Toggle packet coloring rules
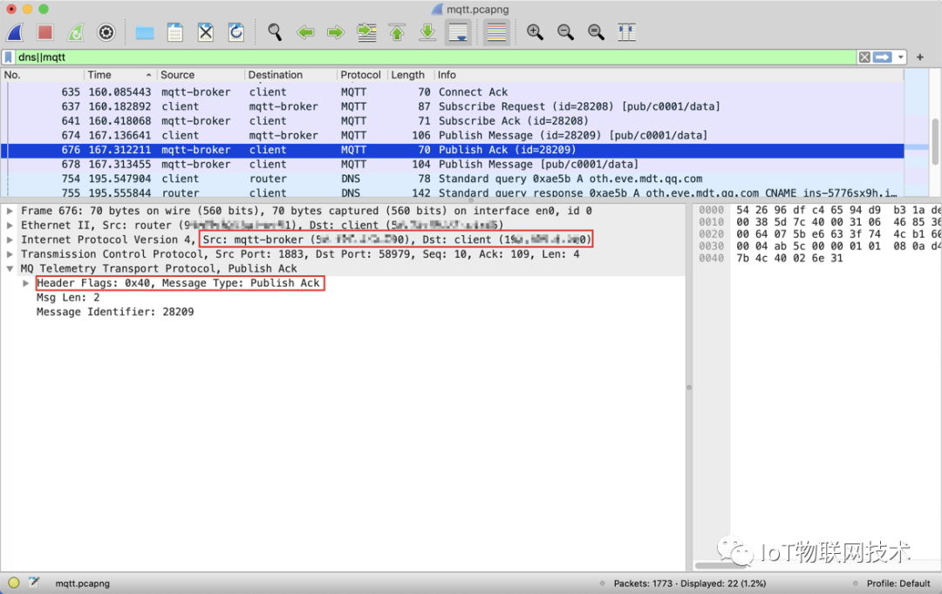This screenshot has width=942, height=594. point(496,33)
